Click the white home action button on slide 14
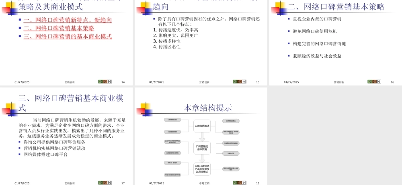This screenshot has width=402, height=185. (x=109, y=81)
